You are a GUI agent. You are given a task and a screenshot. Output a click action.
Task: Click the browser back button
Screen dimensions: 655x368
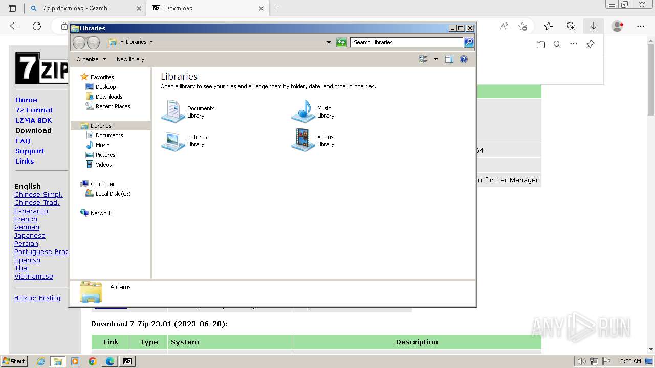pos(14,26)
